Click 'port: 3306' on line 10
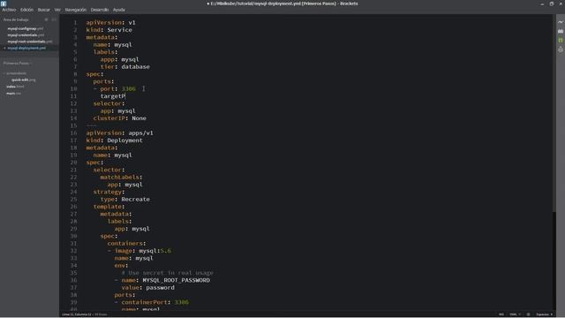This screenshot has height=318, width=565. 117,88
